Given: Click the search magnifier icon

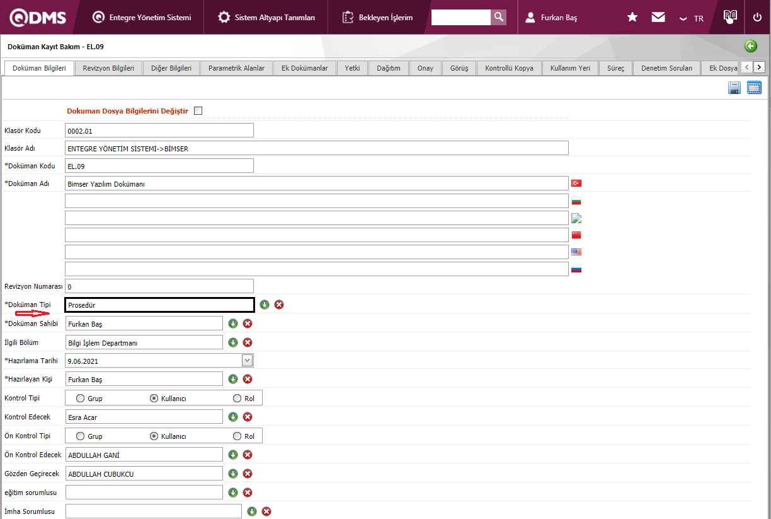Looking at the screenshot, I should click(x=498, y=17).
